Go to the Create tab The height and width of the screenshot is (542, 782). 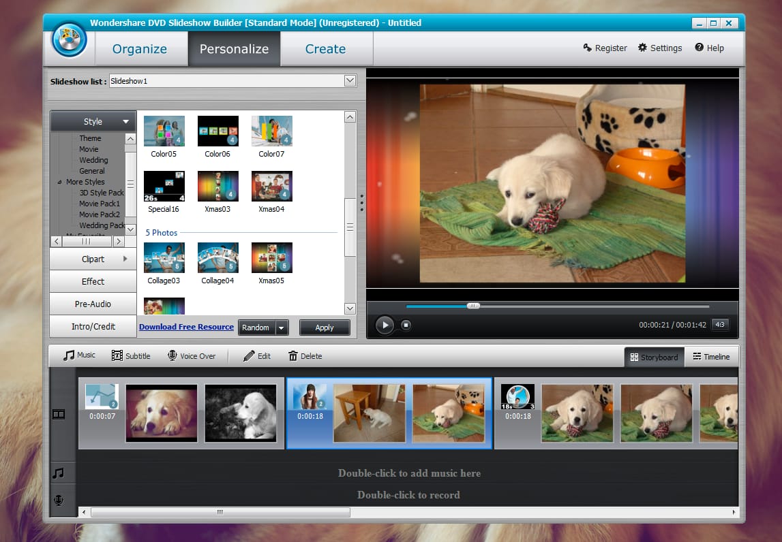click(326, 49)
